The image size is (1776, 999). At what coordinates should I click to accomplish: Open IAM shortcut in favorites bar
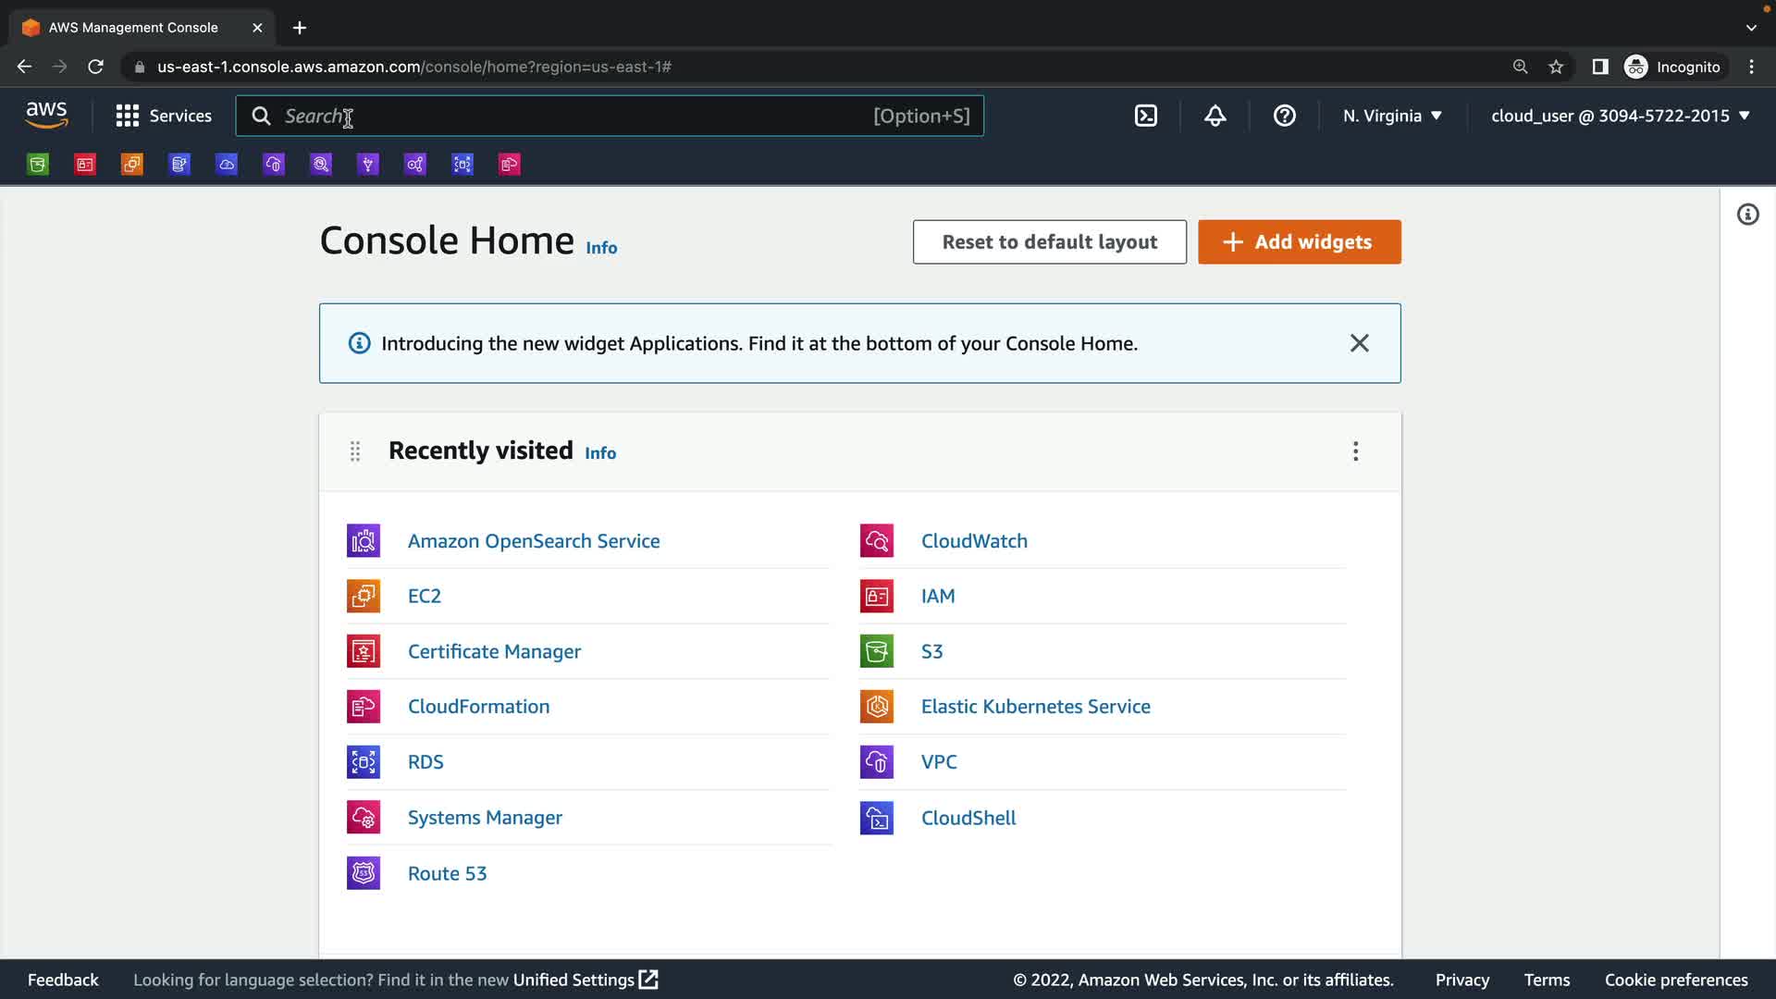click(85, 165)
